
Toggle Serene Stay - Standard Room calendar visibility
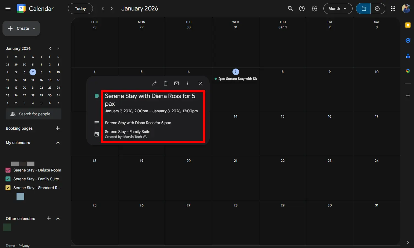[8, 188]
